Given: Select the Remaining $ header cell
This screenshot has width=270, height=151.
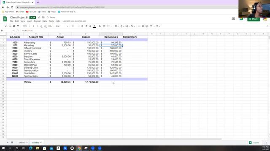Looking at the screenshot, I should (111, 37).
